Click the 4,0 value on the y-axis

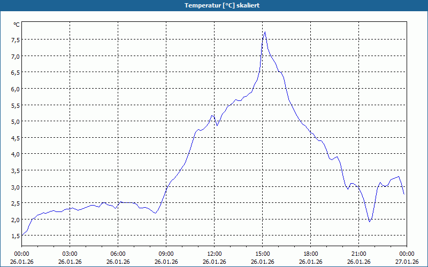(x=16, y=154)
